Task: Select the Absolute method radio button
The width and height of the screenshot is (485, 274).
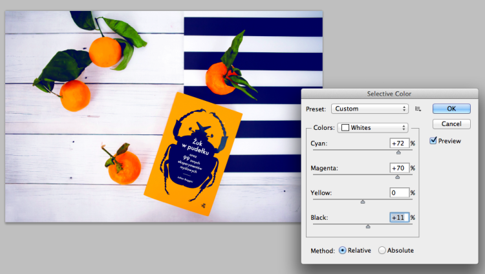Action: (x=382, y=250)
